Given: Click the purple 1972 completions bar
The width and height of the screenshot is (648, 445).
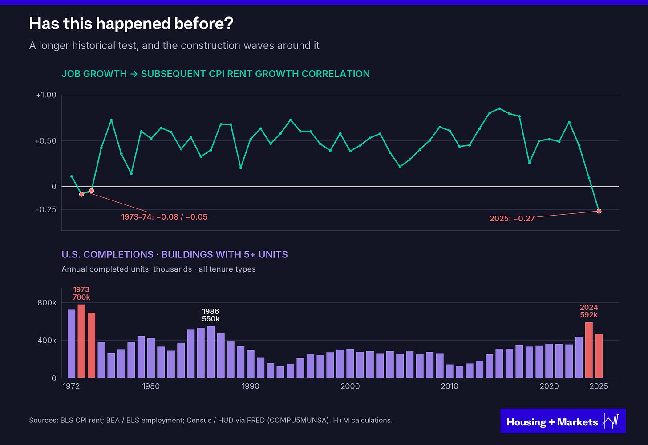Looking at the screenshot, I should coord(71,344).
